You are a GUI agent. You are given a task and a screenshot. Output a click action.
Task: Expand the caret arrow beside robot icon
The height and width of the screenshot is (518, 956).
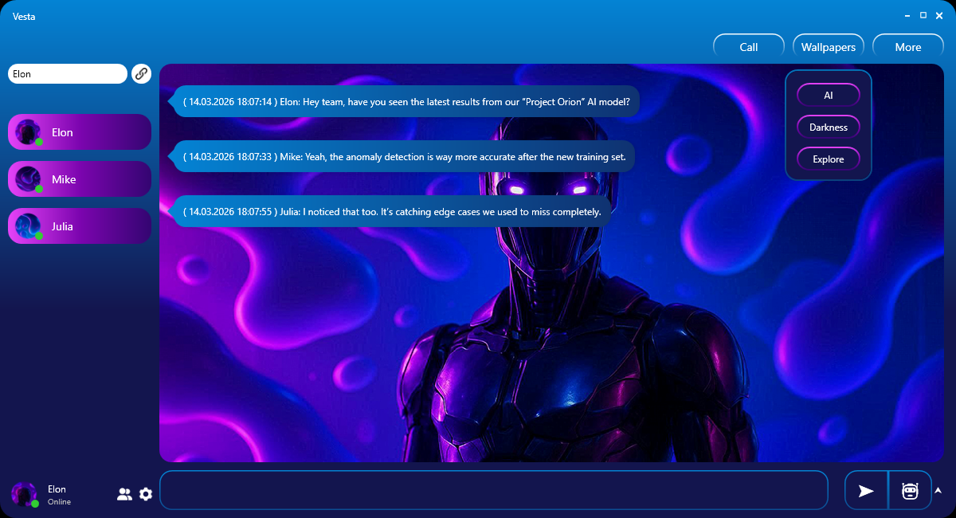(938, 490)
